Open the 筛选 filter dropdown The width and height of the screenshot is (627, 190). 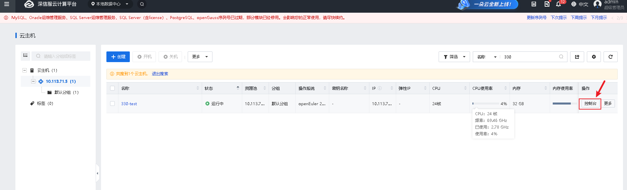point(454,57)
